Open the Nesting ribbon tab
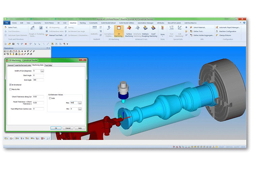253x169 pixels. tap(83, 23)
